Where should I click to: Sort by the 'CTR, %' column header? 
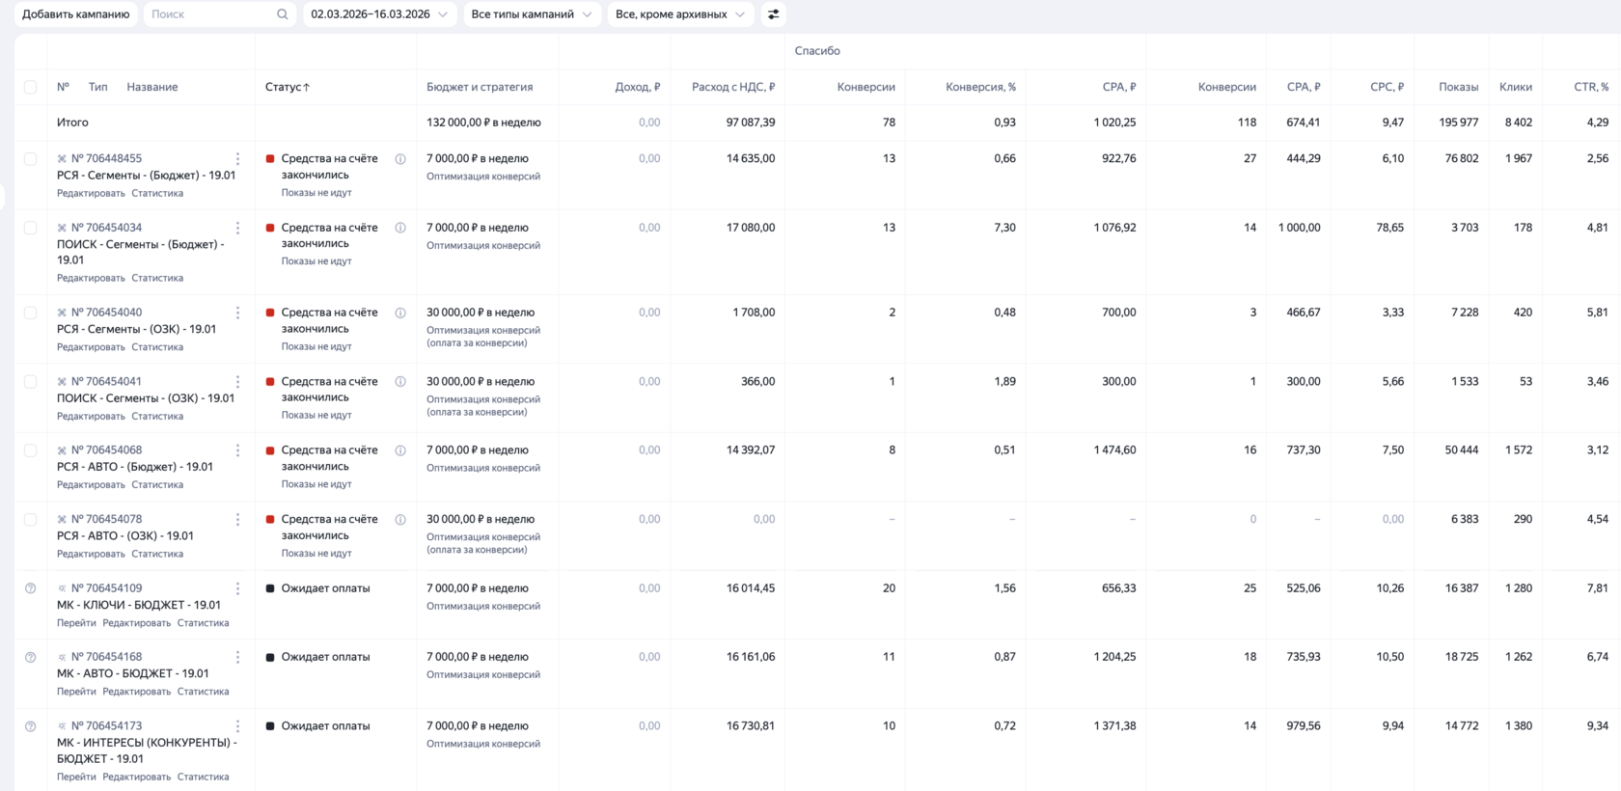click(1591, 87)
